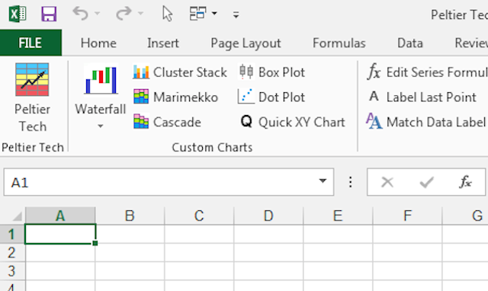Click the Peltier Tech button
Viewport: 488px width, 291px height.
[32, 98]
